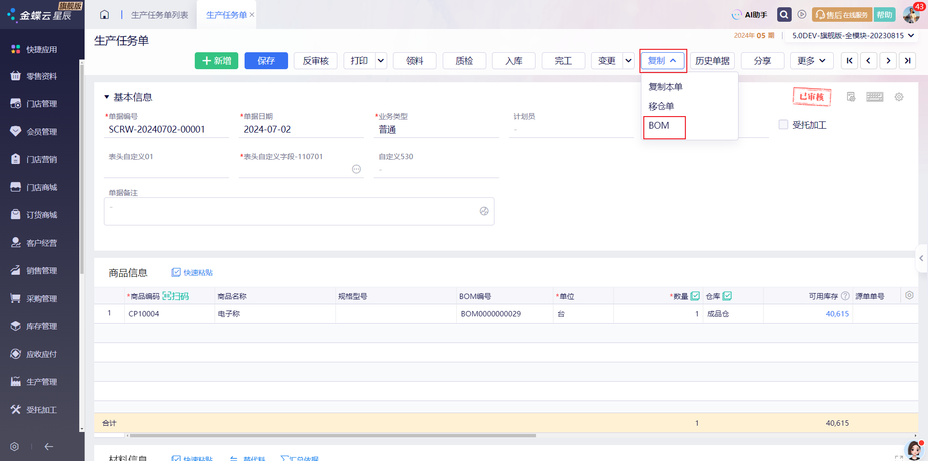Collapse the 基本信息 section
Screen dimensions: 928x461
pyautogui.click(x=107, y=97)
